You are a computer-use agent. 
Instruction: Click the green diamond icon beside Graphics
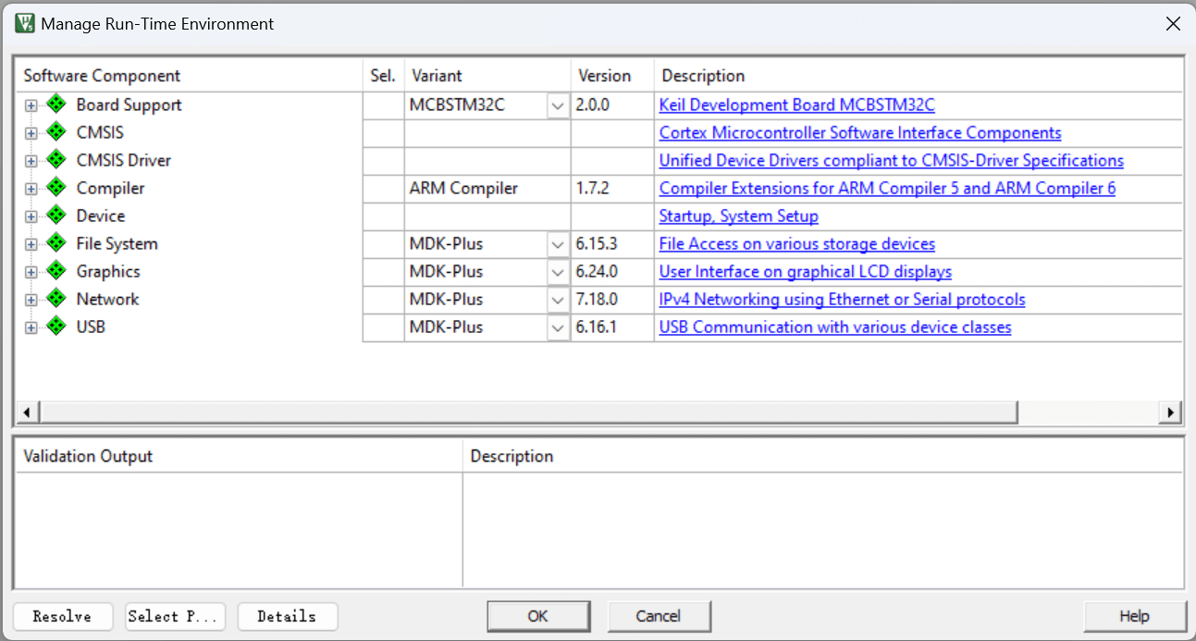tap(57, 271)
